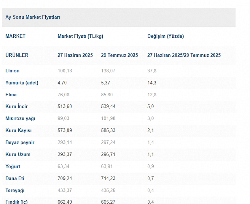Screen dimensions: 250x204
Task: Click the 27 Haziran 2025 column header
Action: (75, 55)
